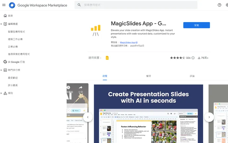Click the Create Presentation Slides screenshot
The width and height of the screenshot is (228, 143).
[x=149, y=114]
